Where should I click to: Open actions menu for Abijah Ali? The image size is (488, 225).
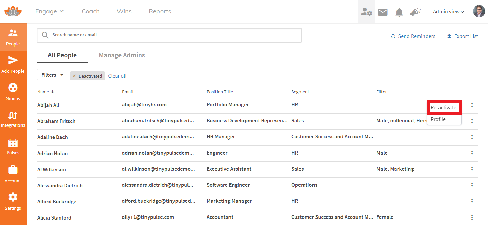pyautogui.click(x=472, y=105)
